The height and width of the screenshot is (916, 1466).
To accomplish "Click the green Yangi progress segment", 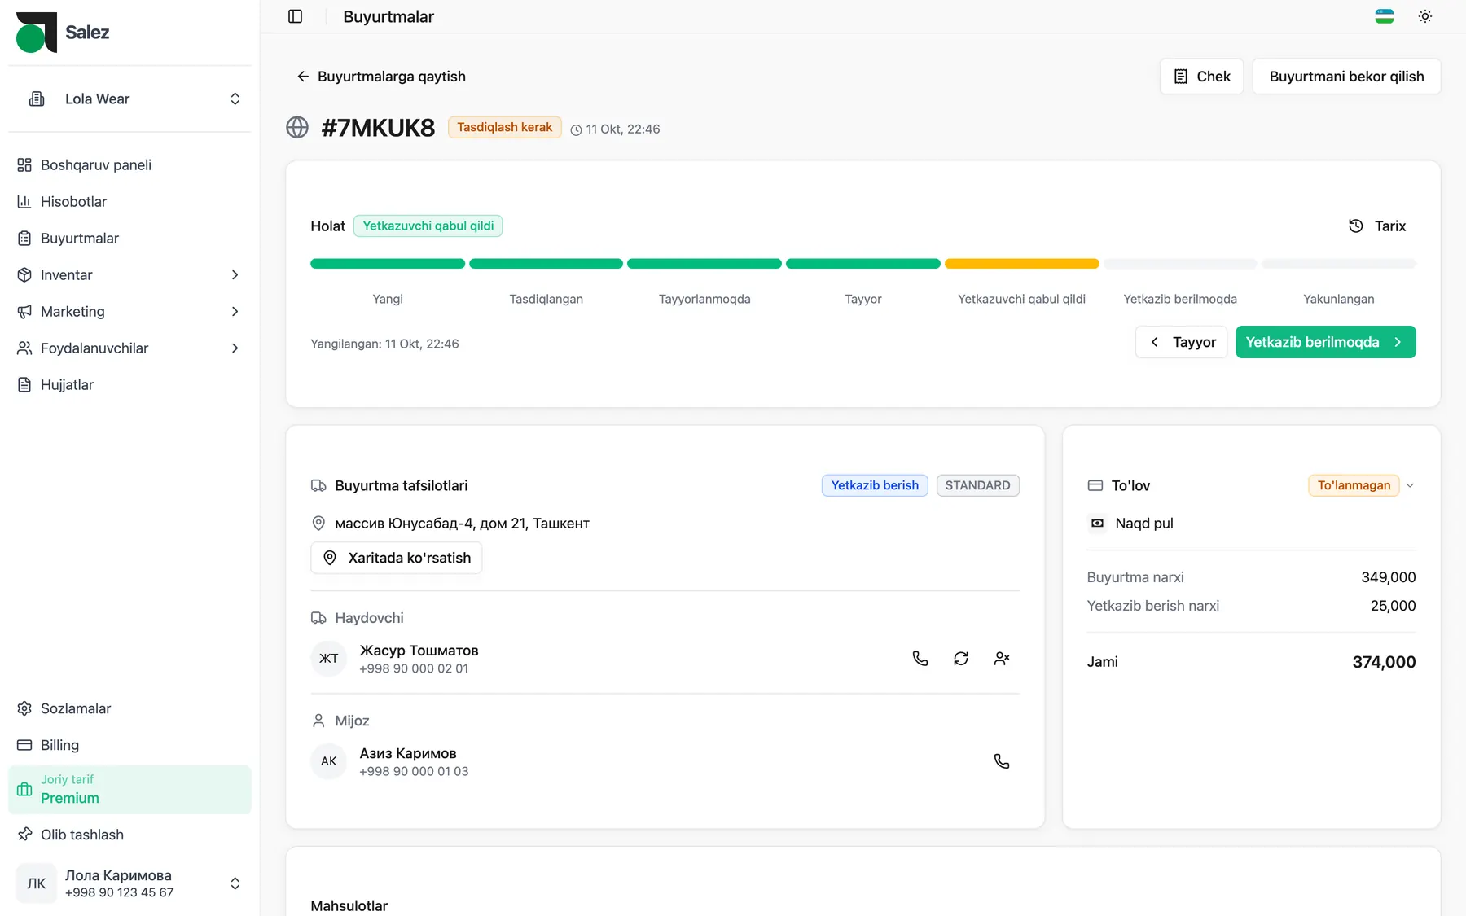I will (388, 264).
